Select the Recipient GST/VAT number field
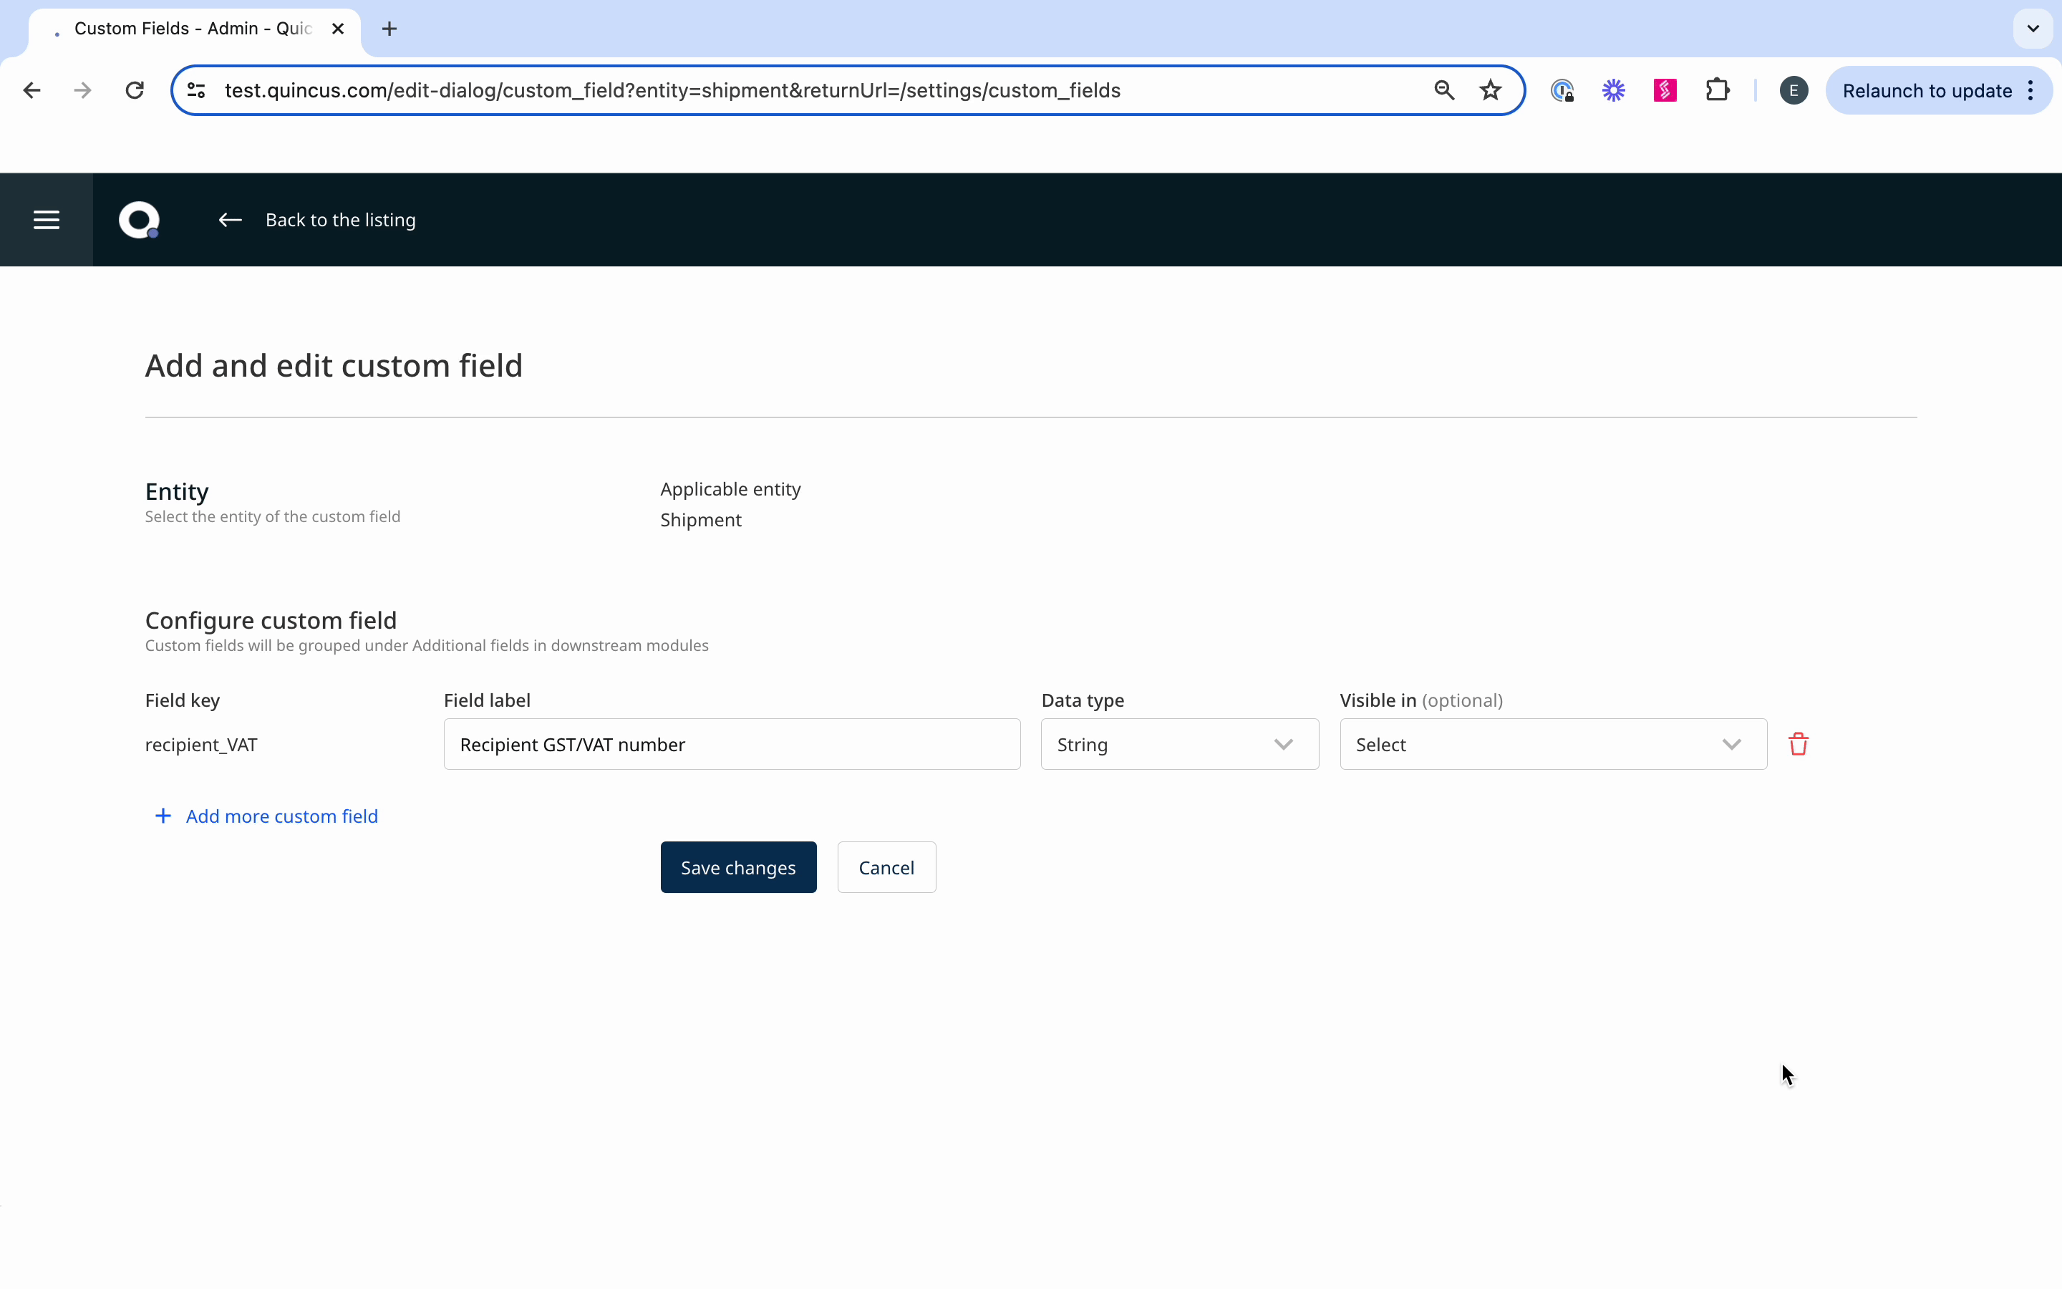The image size is (2062, 1289). pyautogui.click(x=733, y=744)
